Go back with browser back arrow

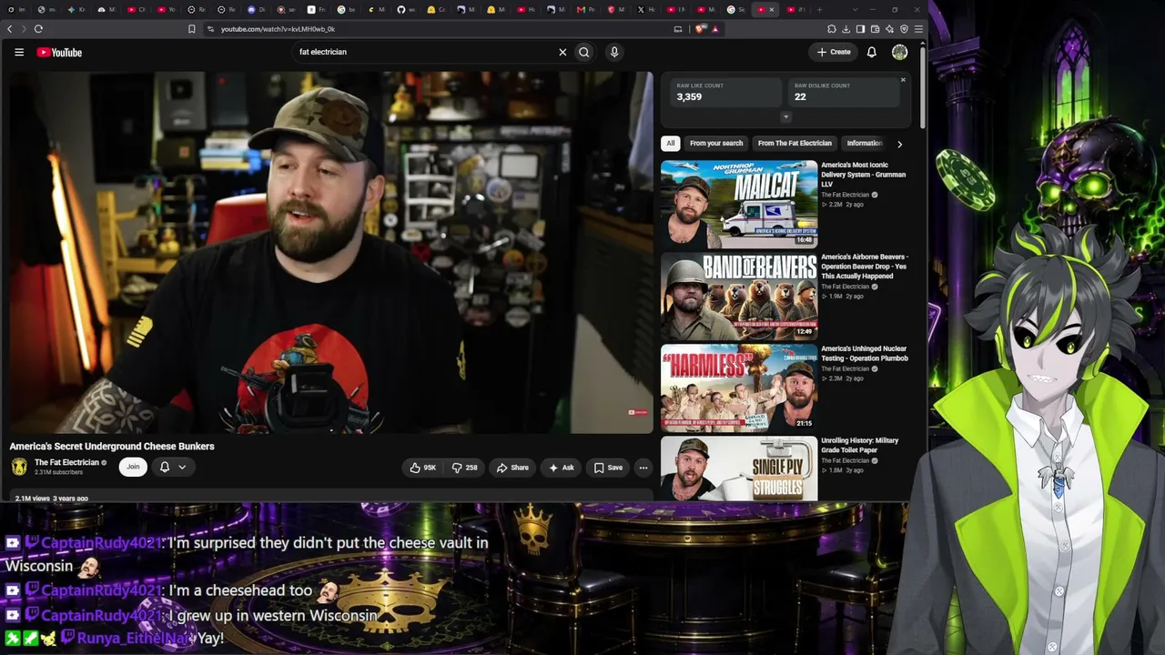(x=10, y=29)
